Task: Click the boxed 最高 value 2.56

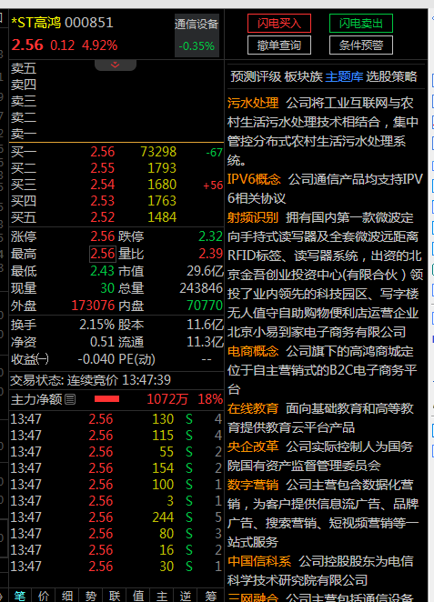Action: pyautogui.click(x=103, y=254)
